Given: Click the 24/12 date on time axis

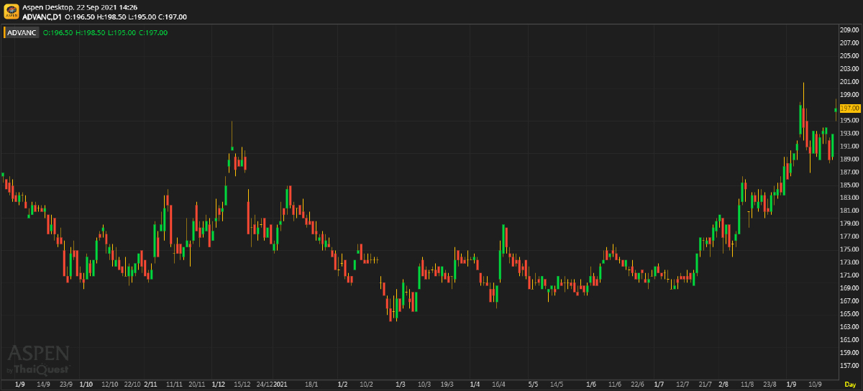Looking at the screenshot, I should click(x=264, y=385).
